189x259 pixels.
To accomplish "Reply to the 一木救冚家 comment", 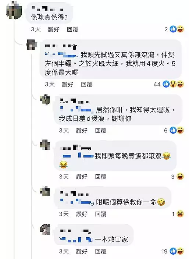I will (x=100, y=251).
